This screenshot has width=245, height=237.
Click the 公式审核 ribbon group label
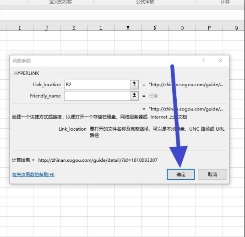(145, 2)
